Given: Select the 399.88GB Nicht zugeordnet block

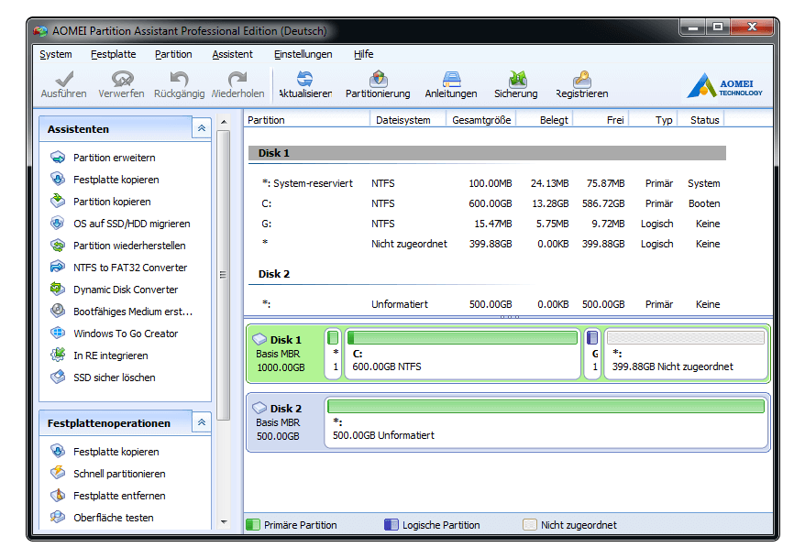Looking at the screenshot, I should (x=686, y=354).
